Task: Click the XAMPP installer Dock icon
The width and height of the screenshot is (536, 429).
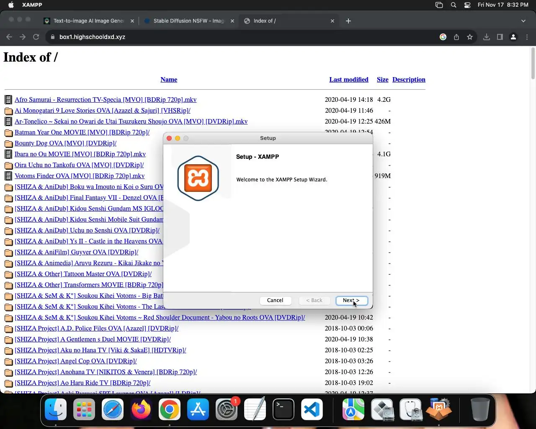Action: [439, 409]
